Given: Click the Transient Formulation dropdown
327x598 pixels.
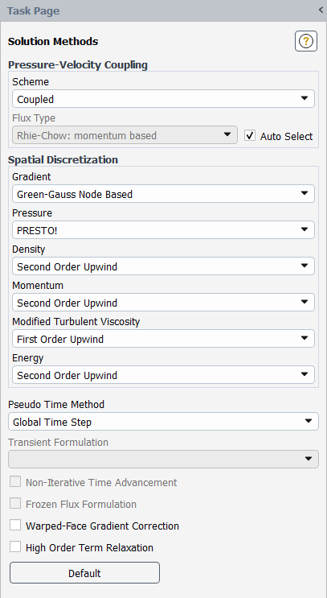Looking at the screenshot, I should [x=163, y=460].
